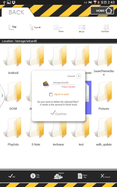Click the ./storage/sdcard0/ path text

(60, 83)
